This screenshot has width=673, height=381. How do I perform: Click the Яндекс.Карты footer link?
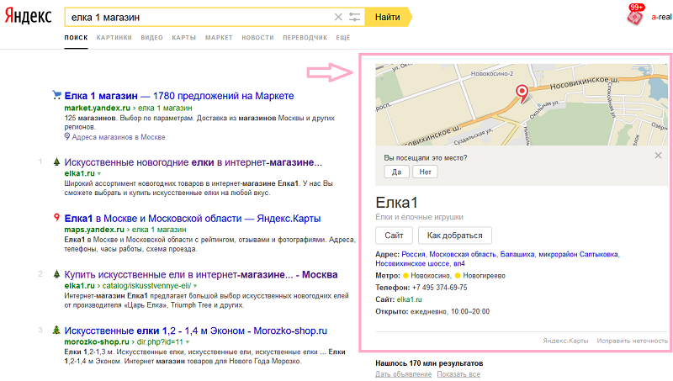point(565,341)
